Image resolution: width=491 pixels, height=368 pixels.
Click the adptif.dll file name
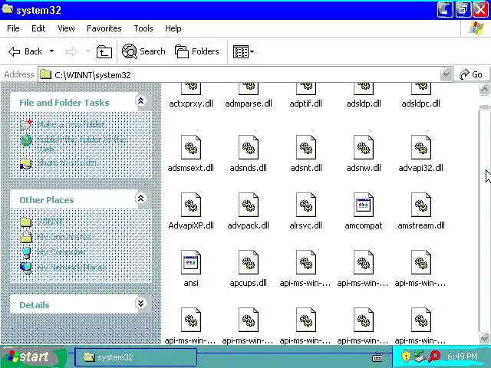305,103
